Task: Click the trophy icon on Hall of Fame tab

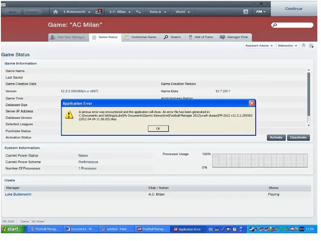Action: coord(191,37)
